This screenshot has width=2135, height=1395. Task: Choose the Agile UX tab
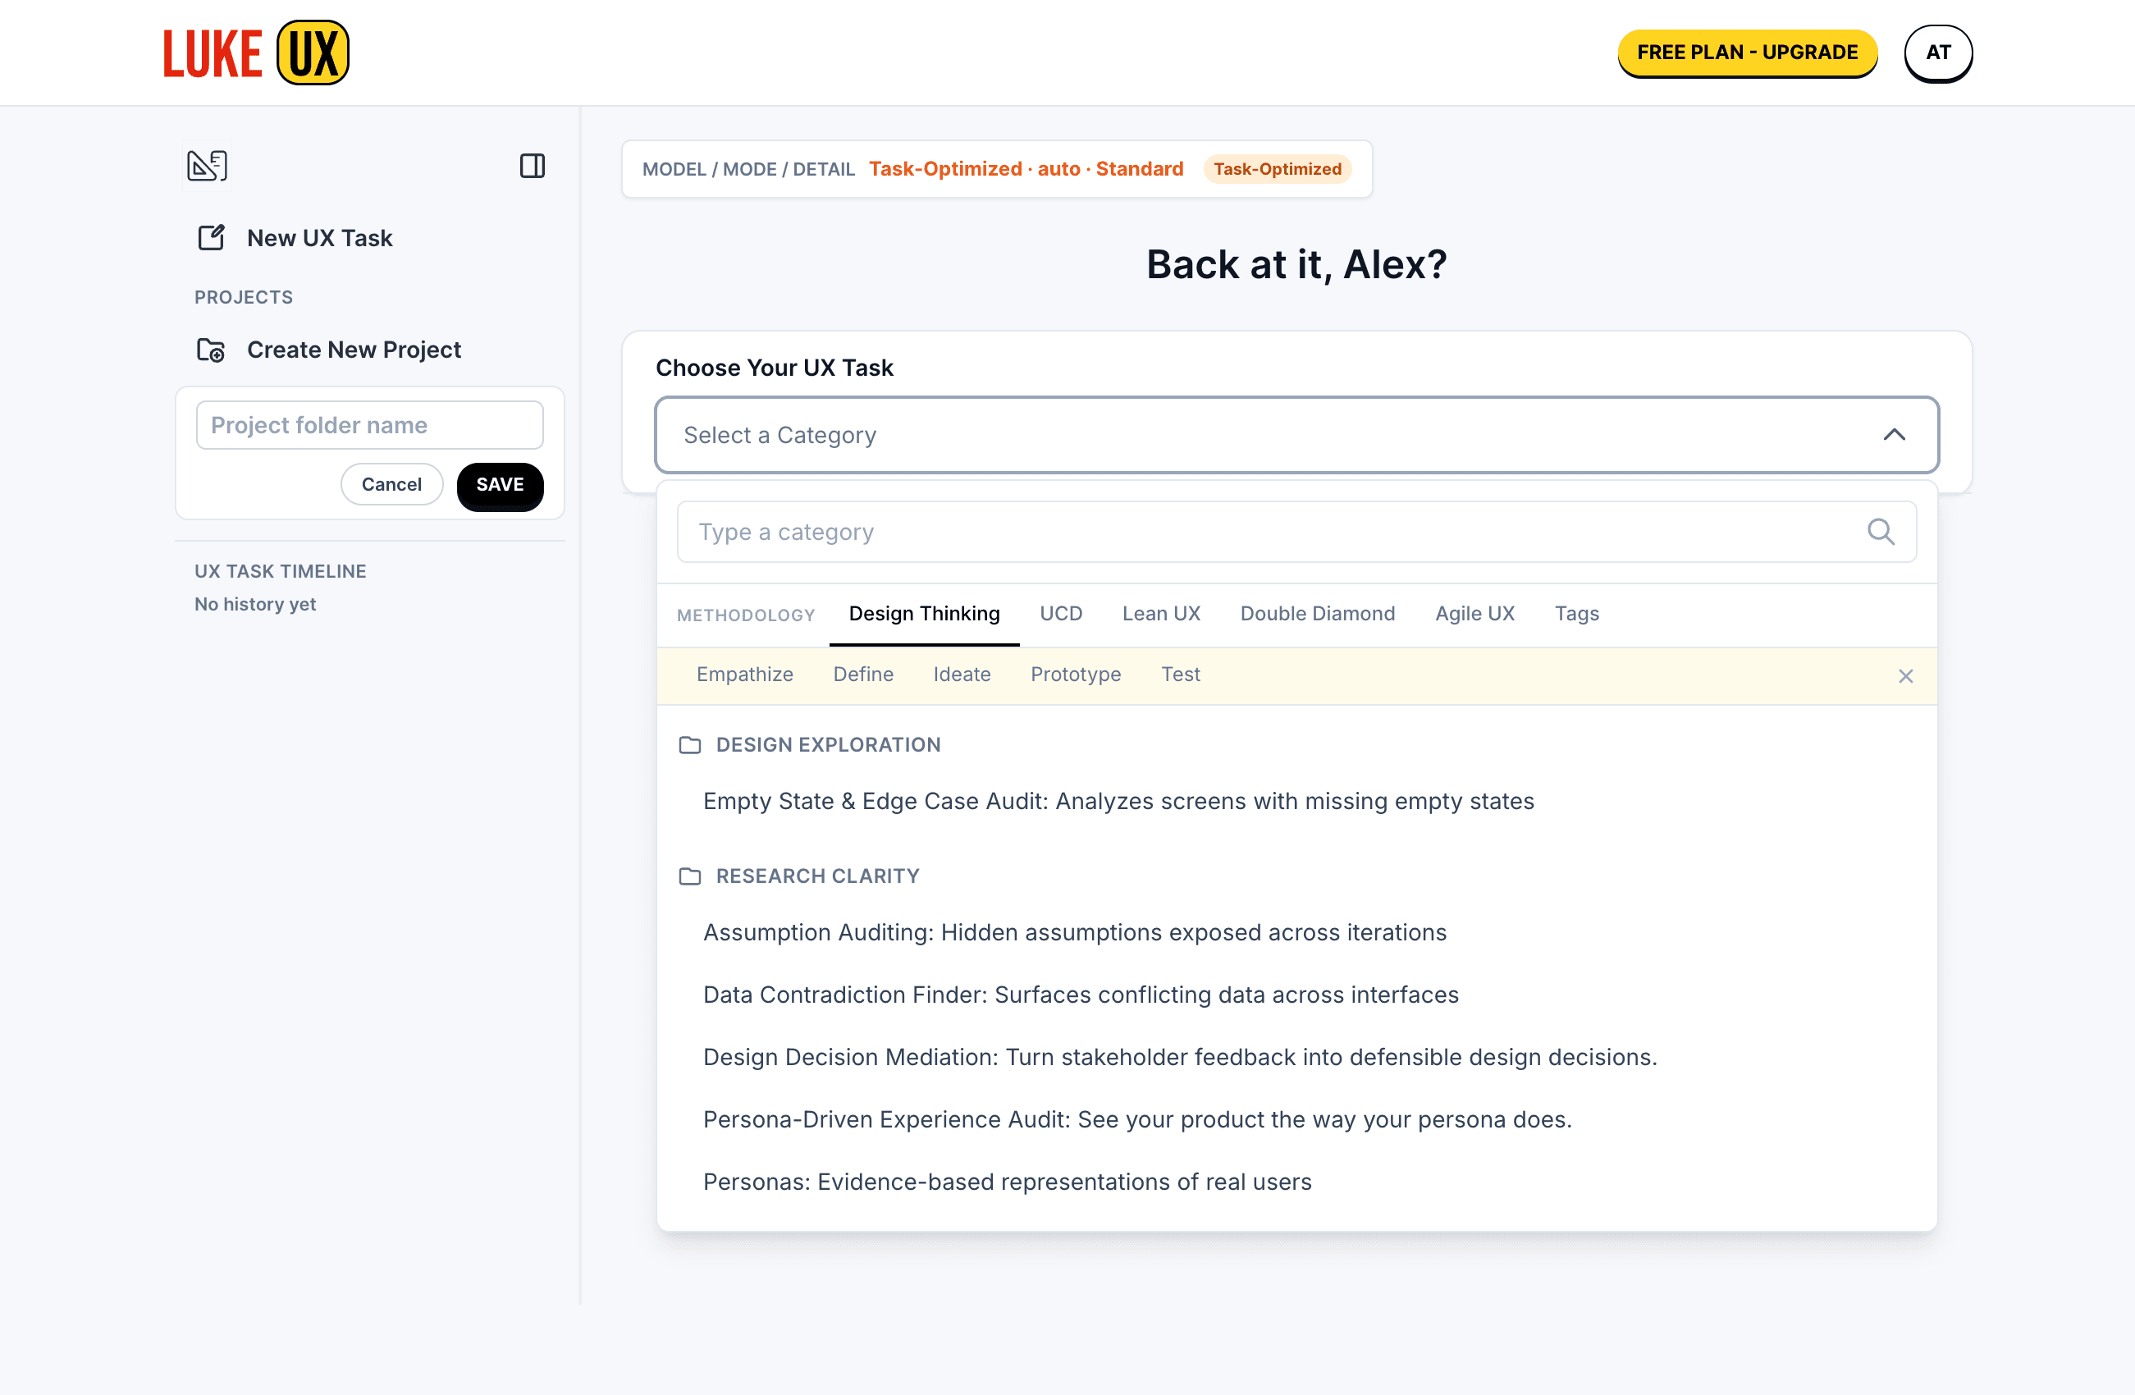[1474, 614]
